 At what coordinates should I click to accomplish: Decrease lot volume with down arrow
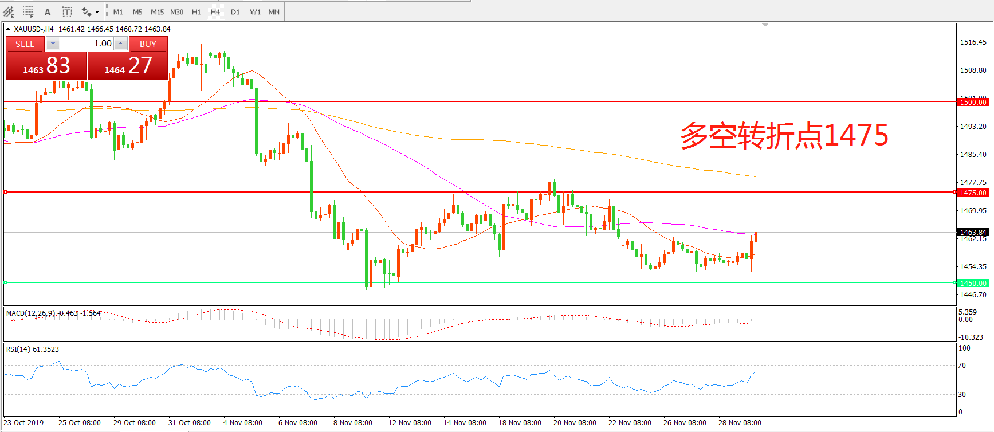tap(53, 44)
